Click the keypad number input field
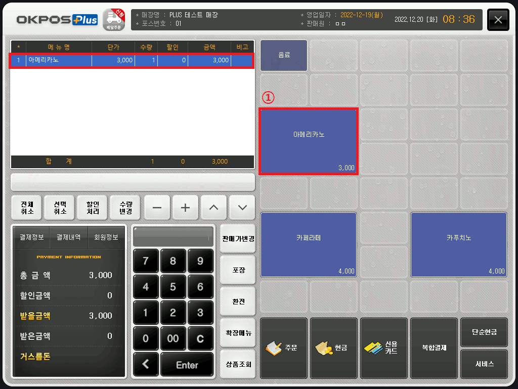This screenshot has width=518, height=389. coord(172,237)
